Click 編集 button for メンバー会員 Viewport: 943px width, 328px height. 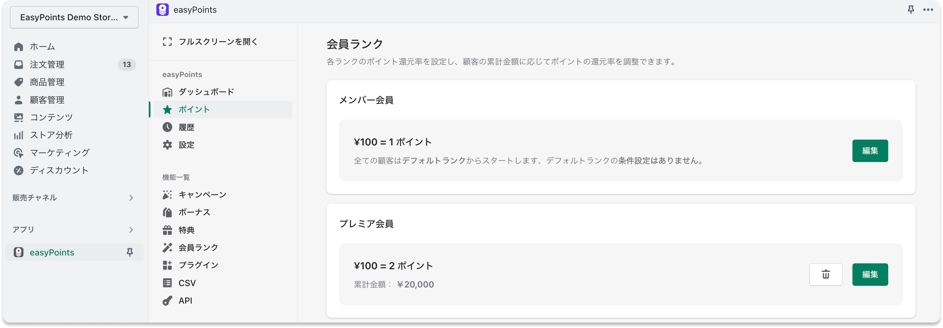pyautogui.click(x=870, y=151)
